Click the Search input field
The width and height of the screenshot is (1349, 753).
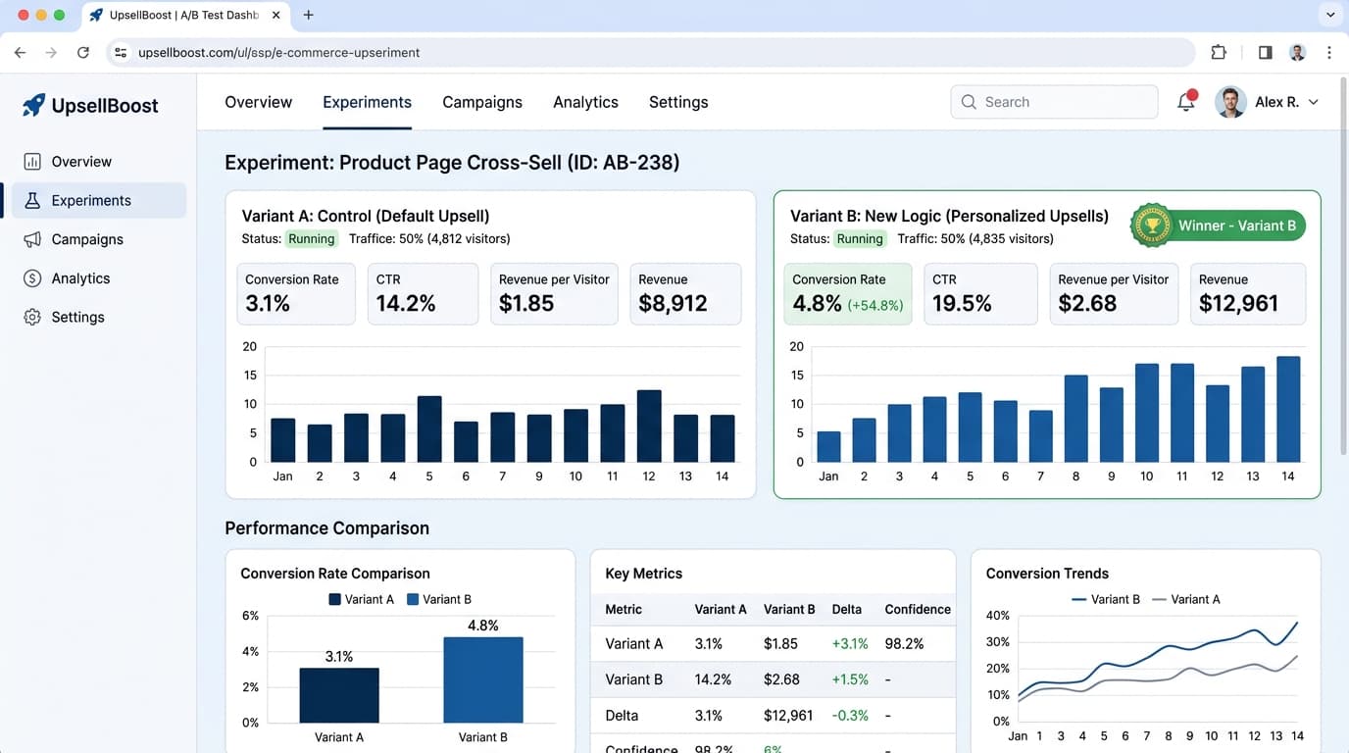(1054, 102)
